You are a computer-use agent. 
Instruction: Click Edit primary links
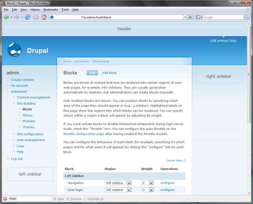tap(223, 41)
